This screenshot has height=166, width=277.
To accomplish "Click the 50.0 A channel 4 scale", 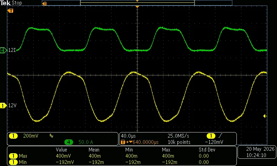I will click(86, 142).
